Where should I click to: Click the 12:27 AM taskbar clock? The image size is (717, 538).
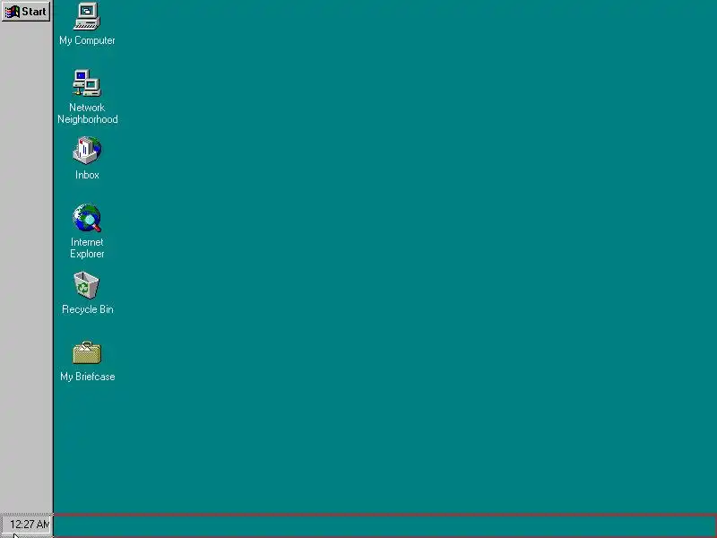29,525
